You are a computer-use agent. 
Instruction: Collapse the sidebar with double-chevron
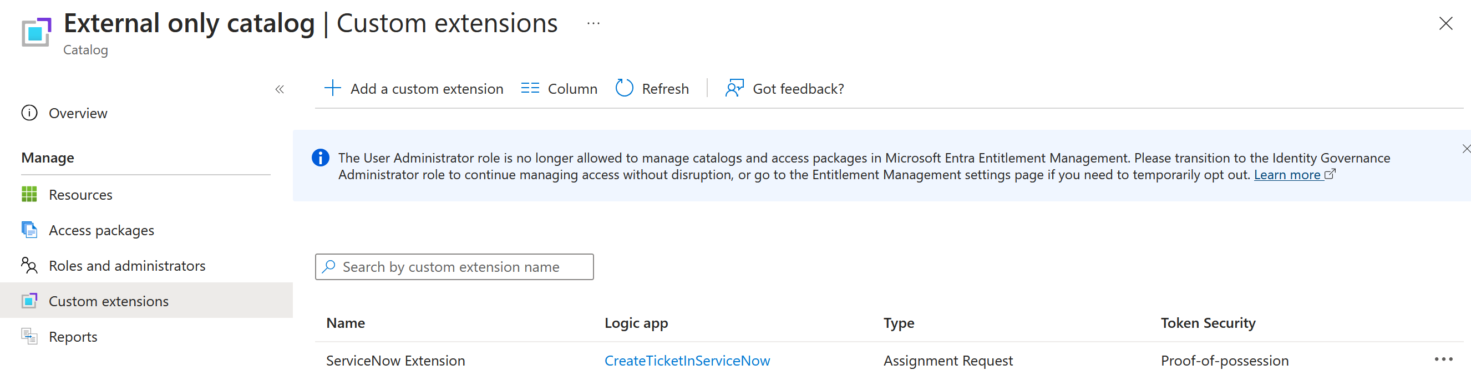click(279, 89)
